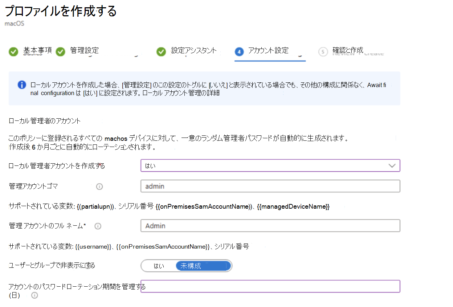This screenshot has height=307, width=453.
Task: Click the ローカル管理者のアカウント heading text
Action: click(45, 120)
